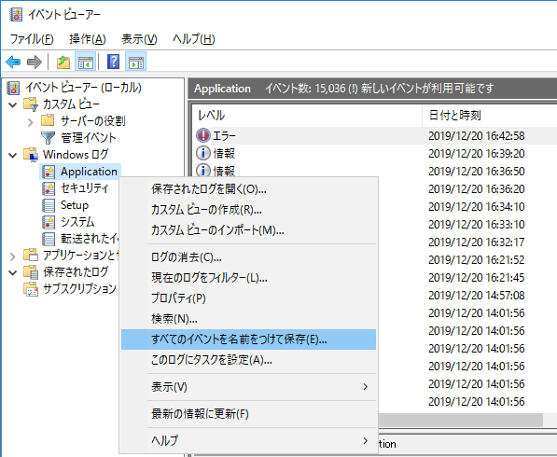Choose プロパティ(P) in context menu
Viewport: 557px width, 457px height.
tap(248, 298)
